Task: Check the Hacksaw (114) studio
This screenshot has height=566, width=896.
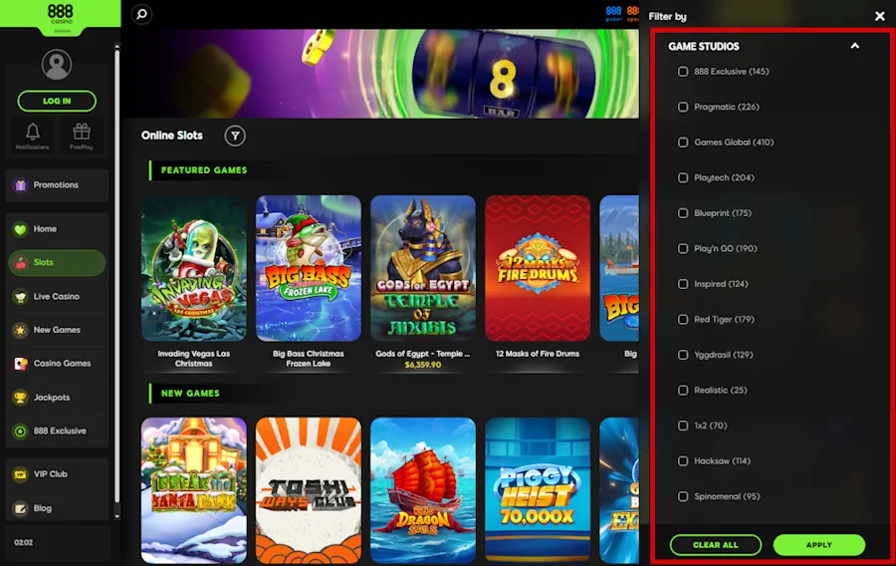Action: coord(683,461)
